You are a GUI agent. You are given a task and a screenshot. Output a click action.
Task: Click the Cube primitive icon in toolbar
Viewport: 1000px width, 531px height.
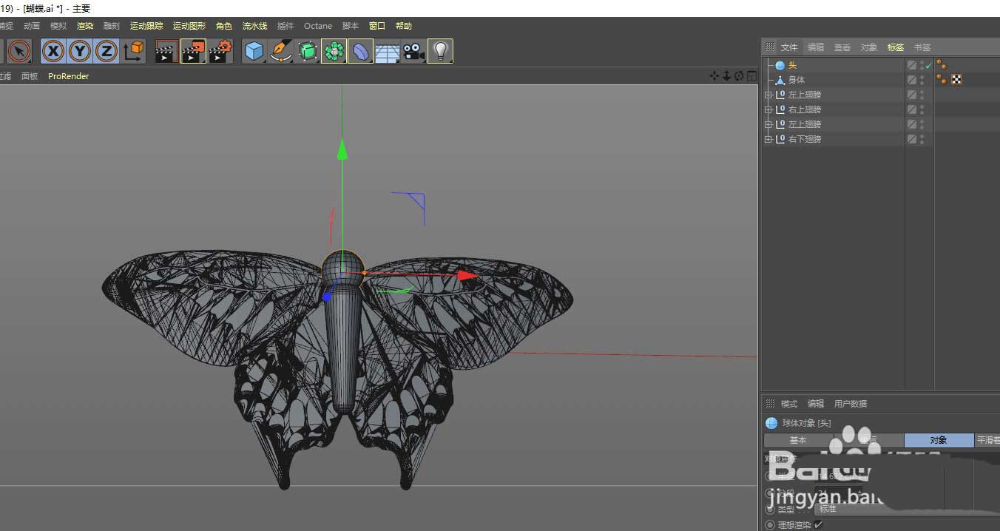(x=254, y=51)
